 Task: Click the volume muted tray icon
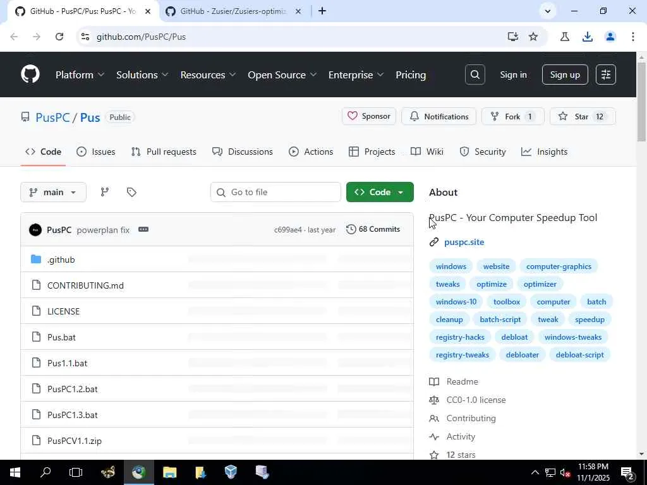tap(565, 472)
